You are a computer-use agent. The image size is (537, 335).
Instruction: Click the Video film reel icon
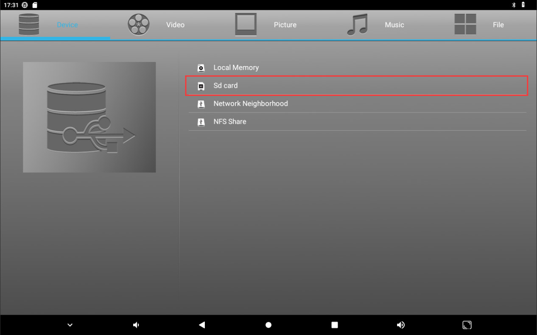(138, 25)
